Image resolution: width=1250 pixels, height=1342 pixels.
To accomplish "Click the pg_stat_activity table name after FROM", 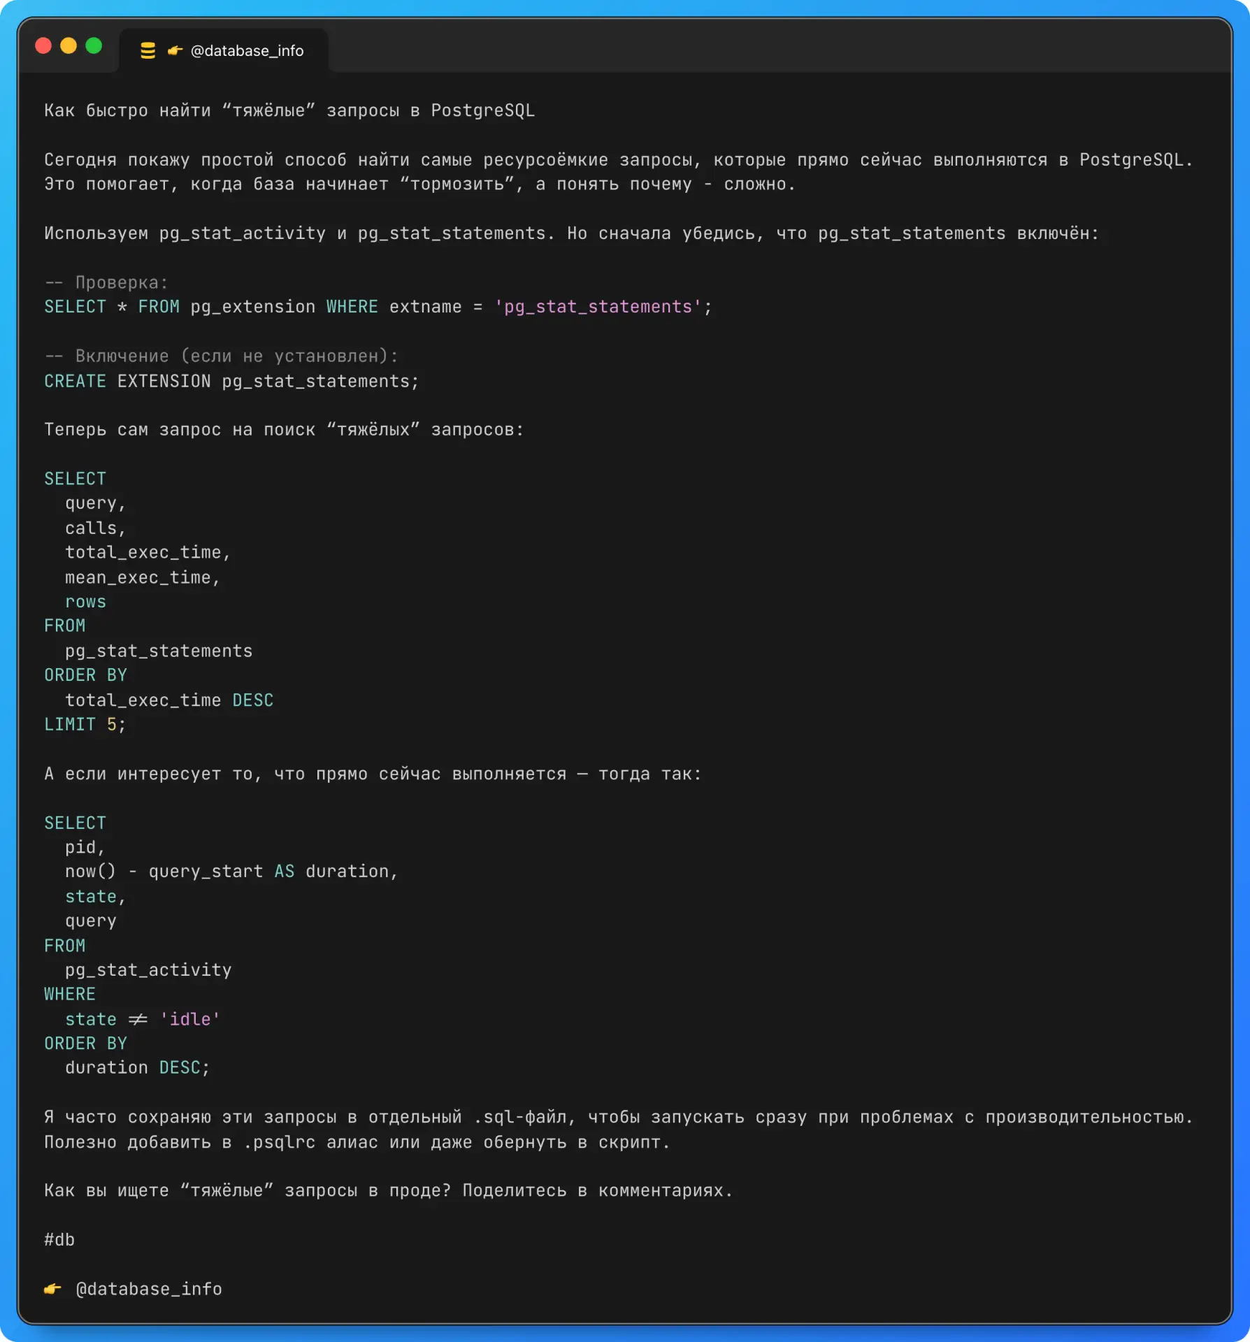I will click(148, 970).
